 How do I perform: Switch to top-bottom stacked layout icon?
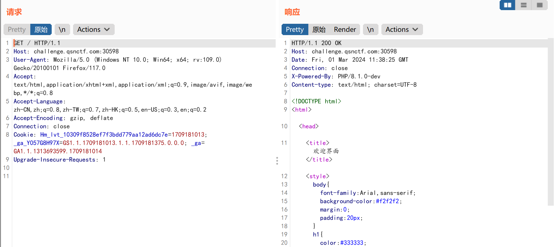tap(523, 5)
